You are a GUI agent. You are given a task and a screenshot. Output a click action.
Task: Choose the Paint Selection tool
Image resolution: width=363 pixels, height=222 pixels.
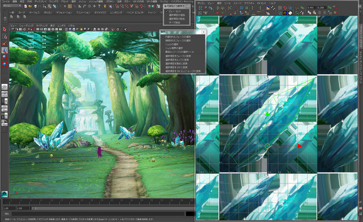(x=5, y=44)
